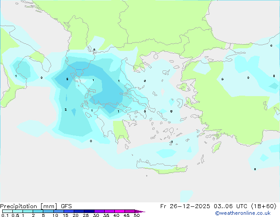Image resolution: width=280 pixels, height=217 pixels.
Task: Click the legend label '50'
Action: pos(136,215)
